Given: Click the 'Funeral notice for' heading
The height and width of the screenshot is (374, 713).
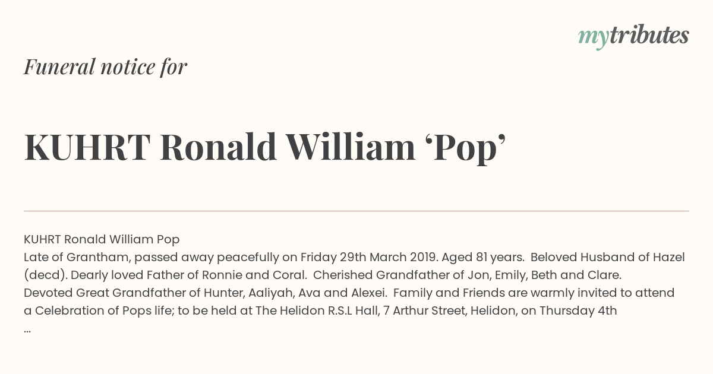Looking at the screenshot, I should tap(105, 66).
